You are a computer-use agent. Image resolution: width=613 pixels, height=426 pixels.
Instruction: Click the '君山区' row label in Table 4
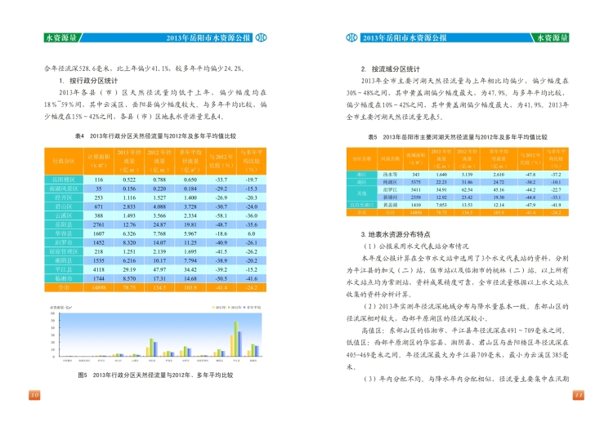click(64, 206)
